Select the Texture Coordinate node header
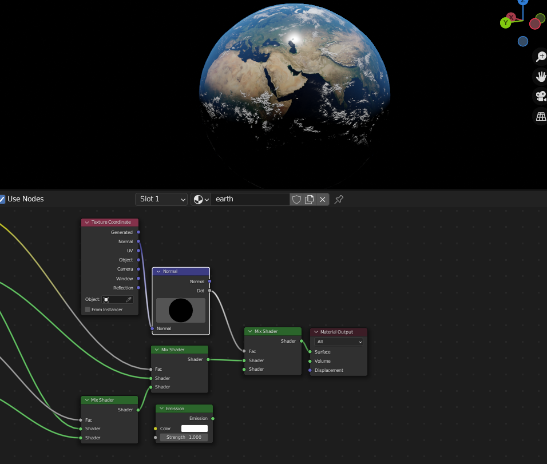The height and width of the screenshot is (464, 547). pyautogui.click(x=110, y=222)
